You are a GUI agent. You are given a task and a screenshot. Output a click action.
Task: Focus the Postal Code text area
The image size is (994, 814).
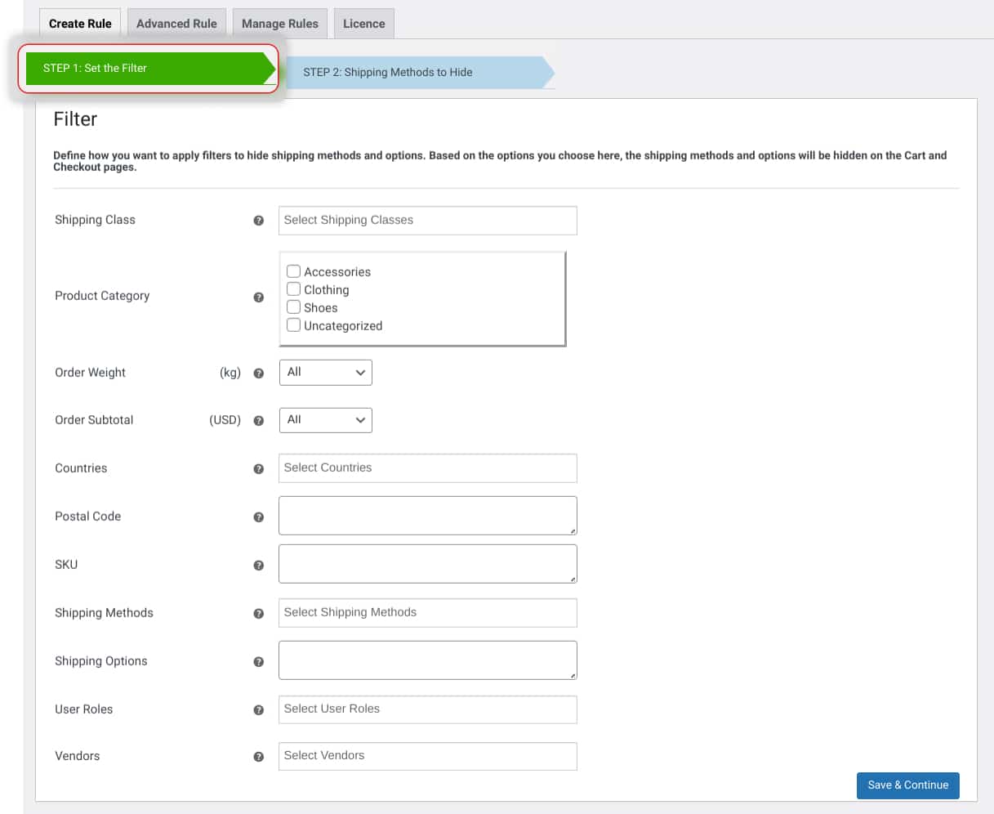[x=428, y=516]
